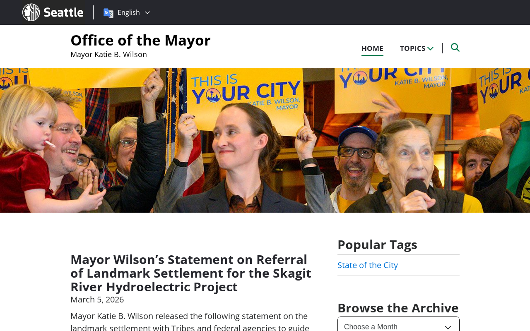The image size is (530, 331).
Task: Open the Choose a Month dropdown
Action: (x=398, y=324)
